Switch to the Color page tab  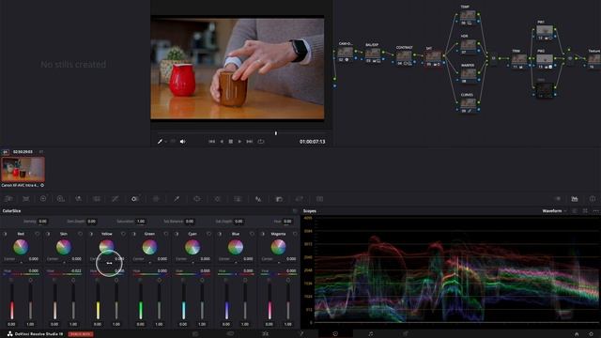(335, 334)
